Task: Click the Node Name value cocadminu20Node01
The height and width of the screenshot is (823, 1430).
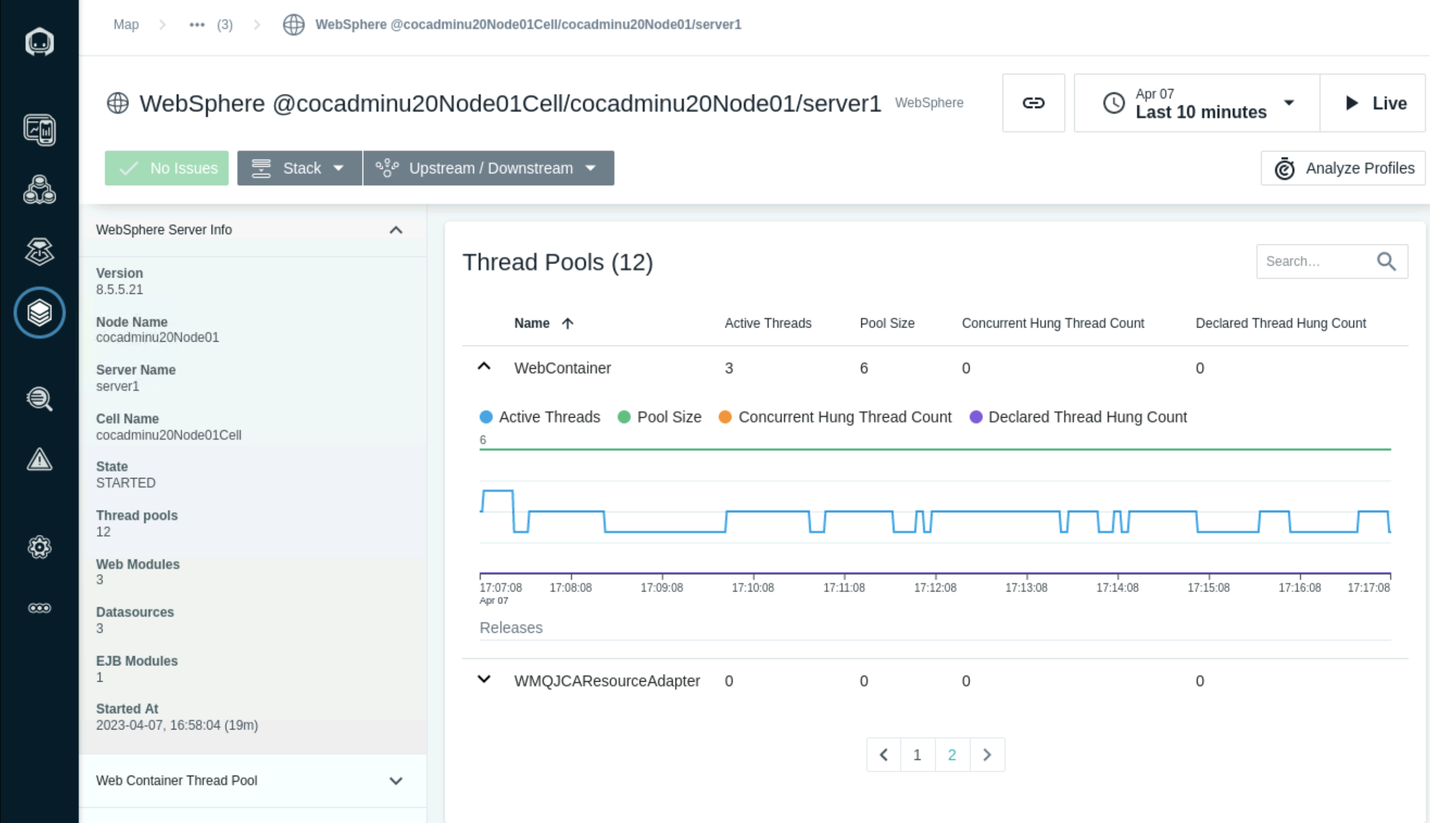Action: pos(157,337)
